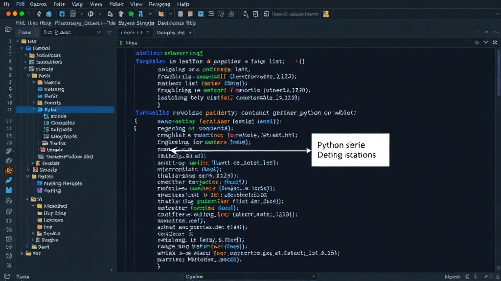Image resolution: width=501 pixels, height=281 pixels.
Task: Close the editor pane with the X icon
Action: click(495, 42)
